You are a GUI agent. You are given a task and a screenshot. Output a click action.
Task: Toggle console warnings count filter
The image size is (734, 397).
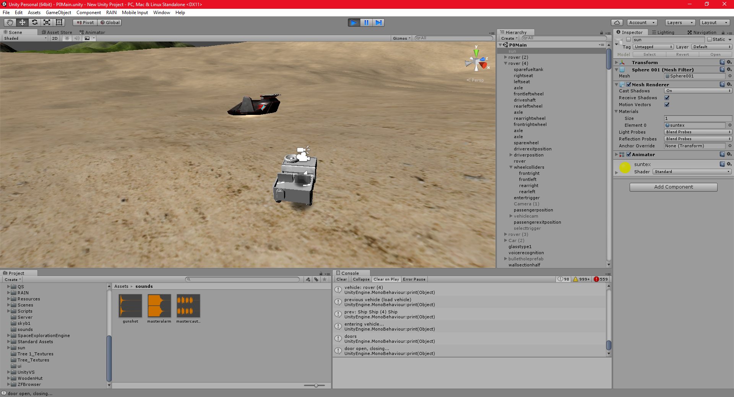point(581,279)
